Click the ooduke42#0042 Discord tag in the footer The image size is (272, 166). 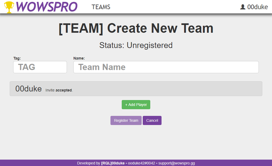point(141,163)
